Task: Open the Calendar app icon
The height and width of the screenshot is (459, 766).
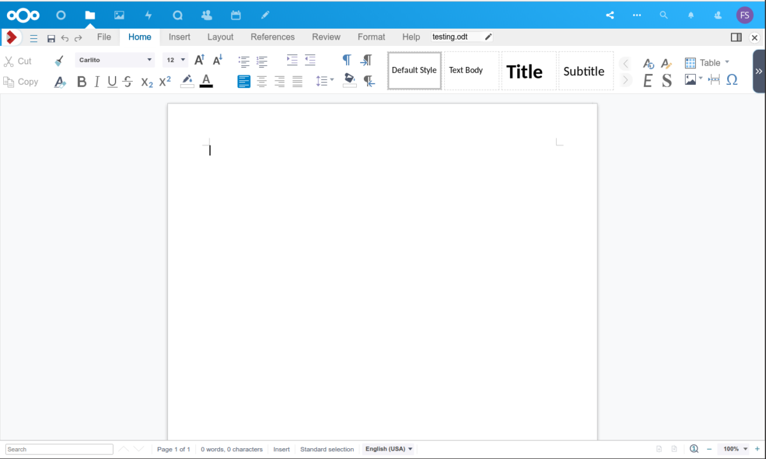Action: (x=236, y=15)
